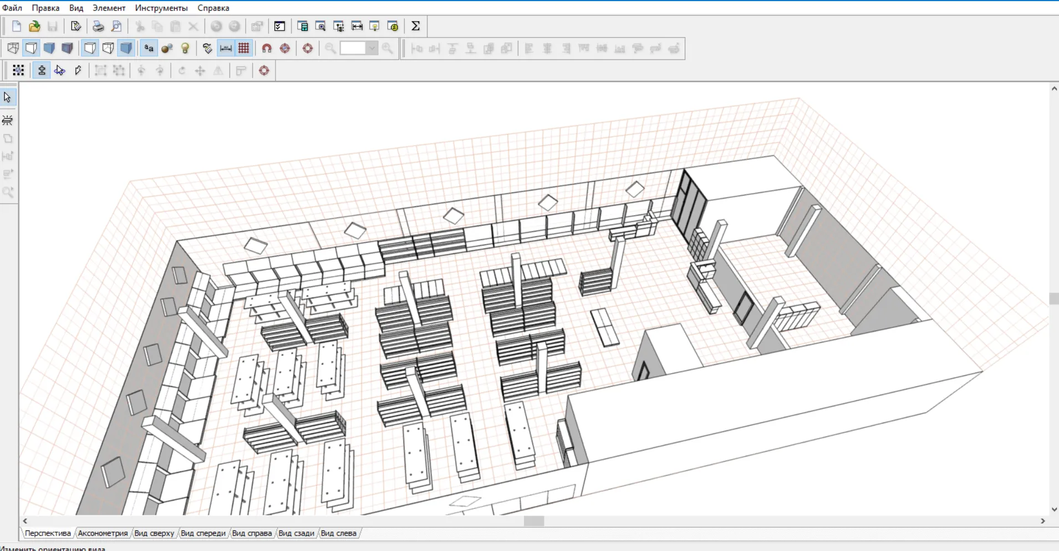Open a file with the folder icon
This screenshot has width=1059, height=551.
click(34, 26)
